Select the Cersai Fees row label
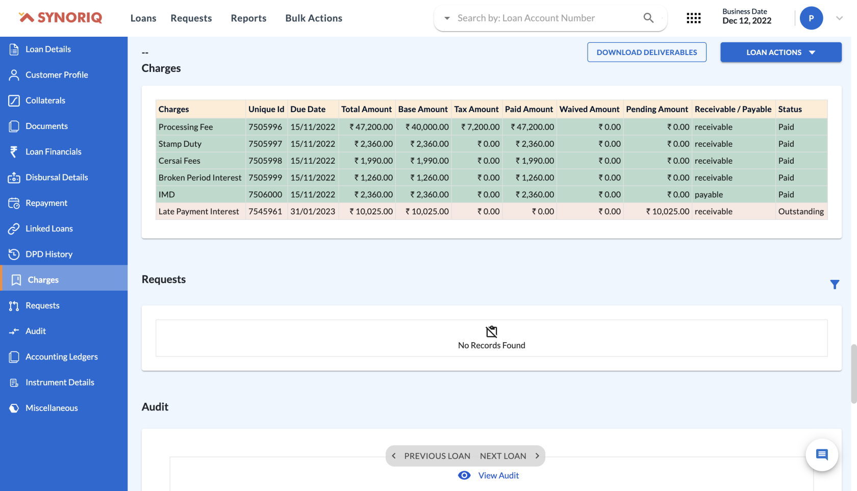 179,161
